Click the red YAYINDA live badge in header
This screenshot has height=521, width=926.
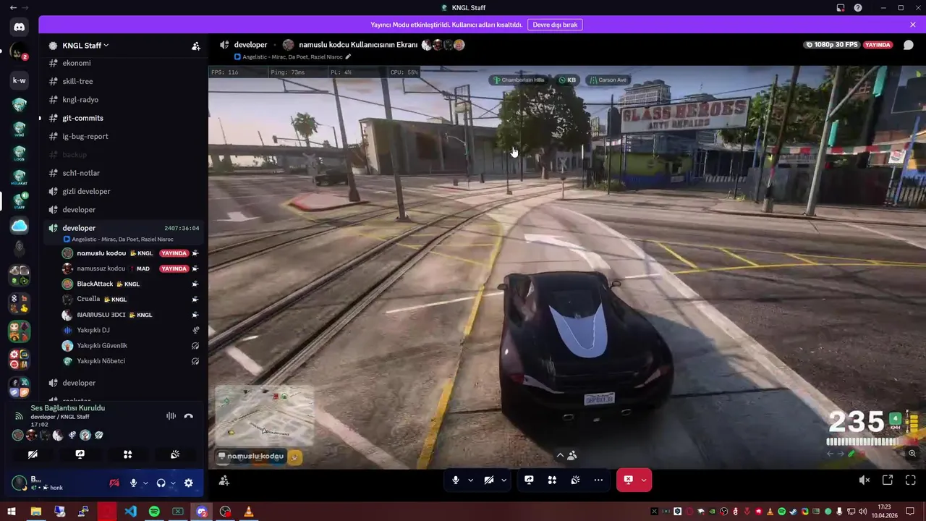click(x=878, y=45)
